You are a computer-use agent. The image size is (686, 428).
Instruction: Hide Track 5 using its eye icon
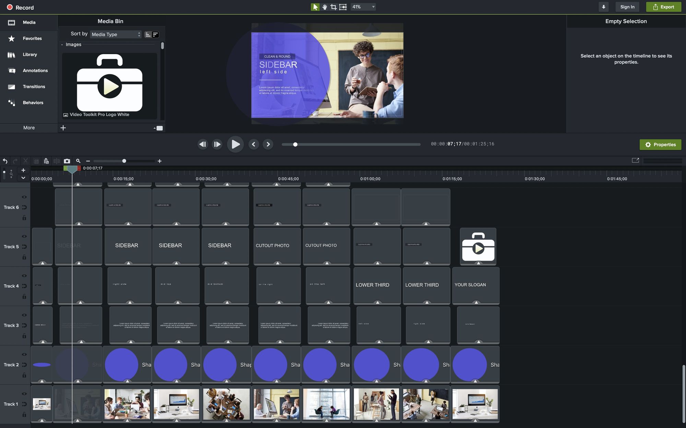coord(24,236)
